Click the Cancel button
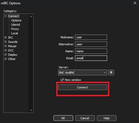This screenshot has height=123, width=139. (85, 118)
